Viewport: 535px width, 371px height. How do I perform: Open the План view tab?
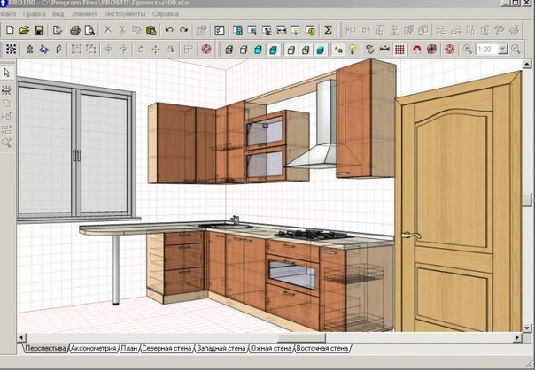[129, 349]
